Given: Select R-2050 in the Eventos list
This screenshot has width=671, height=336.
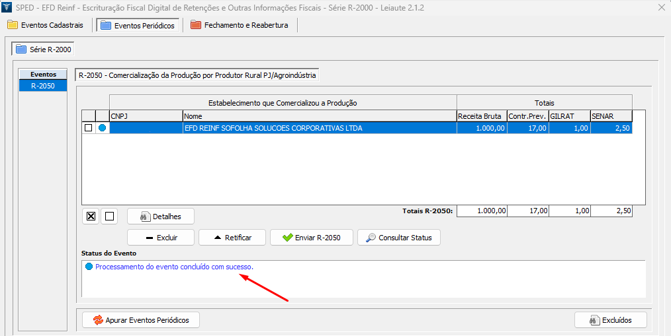Looking at the screenshot, I should (x=43, y=86).
